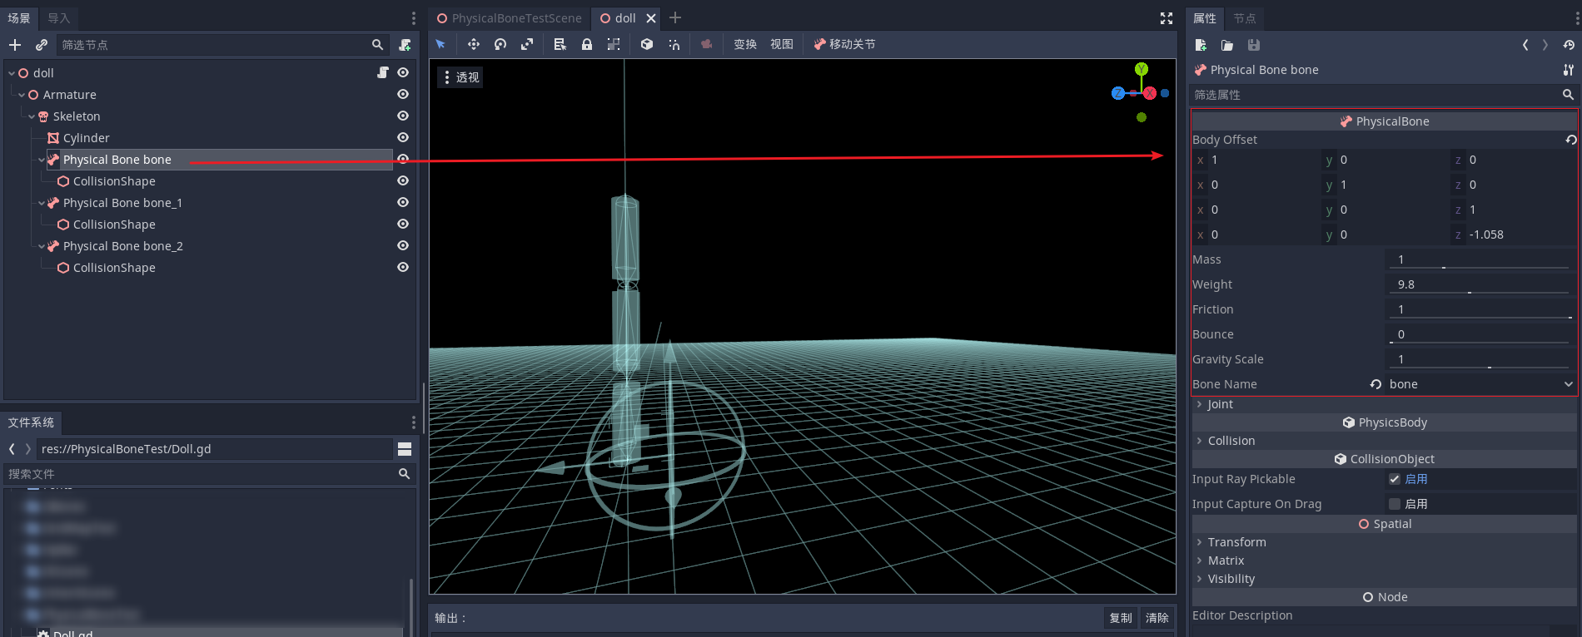Image resolution: width=1582 pixels, height=637 pixels.
Task: Toggle local space cube icon
Action: [x=647, y=44]
